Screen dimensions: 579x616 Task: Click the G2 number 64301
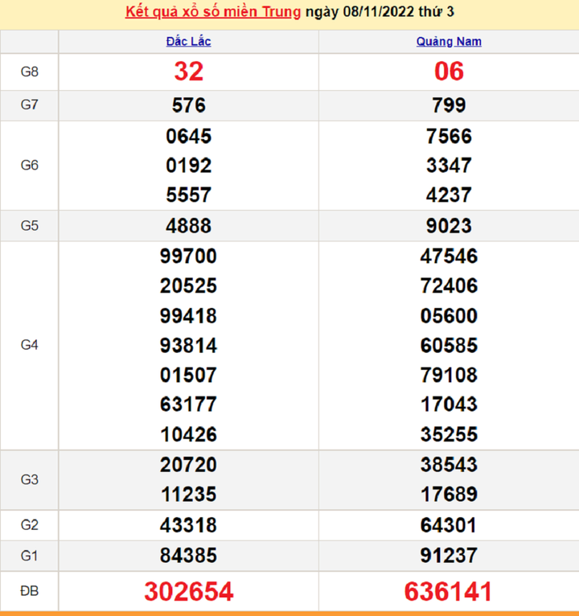click(449, 525)
